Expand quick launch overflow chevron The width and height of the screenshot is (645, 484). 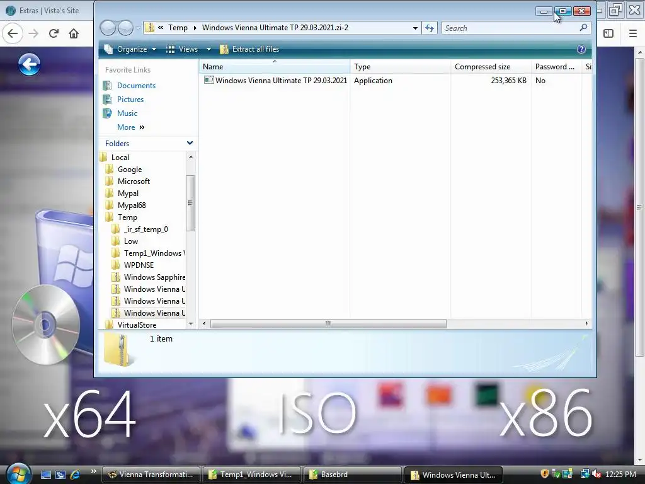tap(93, 471)
